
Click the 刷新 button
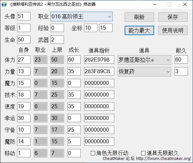(139, 17)
